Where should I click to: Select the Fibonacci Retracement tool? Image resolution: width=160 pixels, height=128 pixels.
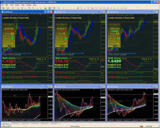pyautogui.click(x=81, y=8)
